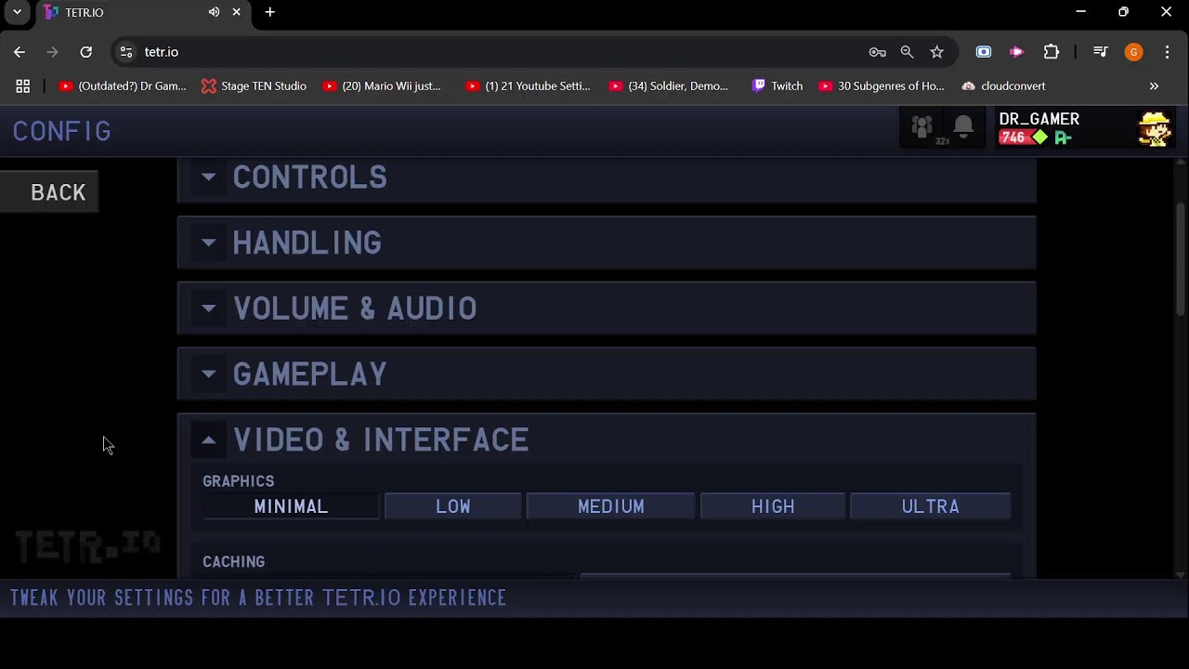Open the VOLUME & AUDIO settings header
1189x669 pixels.
pos(607,308)
